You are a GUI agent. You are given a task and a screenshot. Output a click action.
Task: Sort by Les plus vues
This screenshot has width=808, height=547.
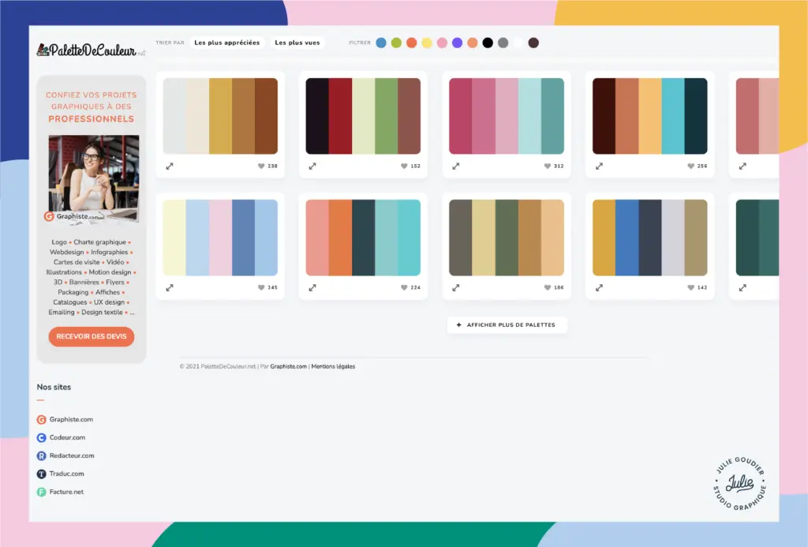297,43
